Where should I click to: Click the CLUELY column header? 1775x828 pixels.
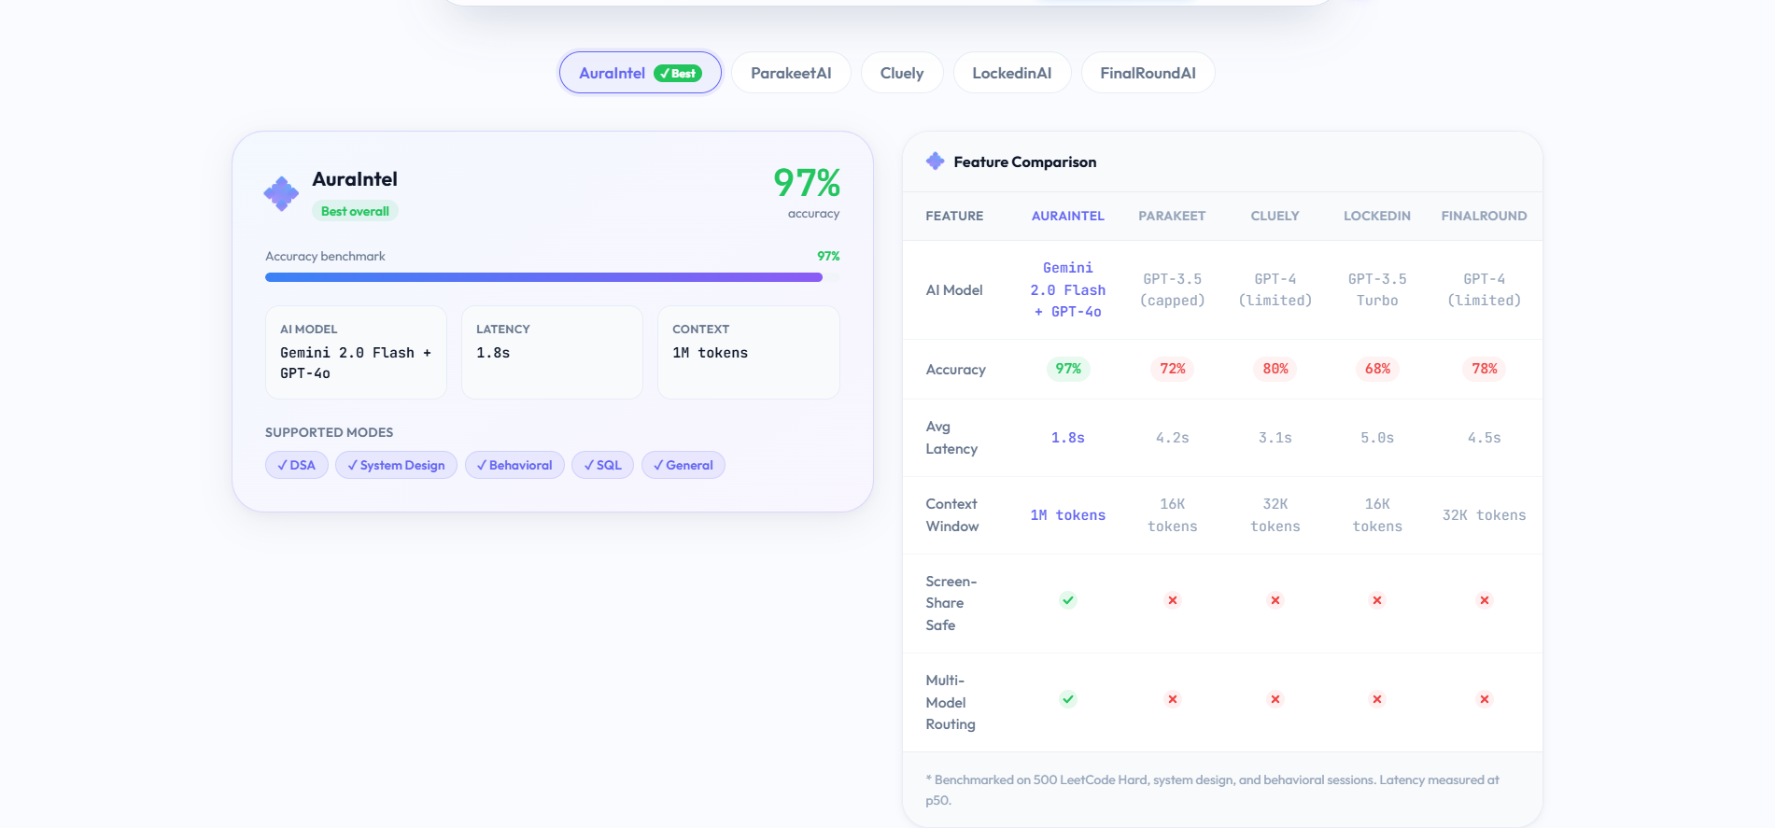(x=1275, y=216)
